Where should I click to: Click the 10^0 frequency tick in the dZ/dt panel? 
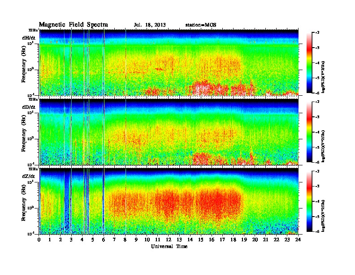pos(30,208)
